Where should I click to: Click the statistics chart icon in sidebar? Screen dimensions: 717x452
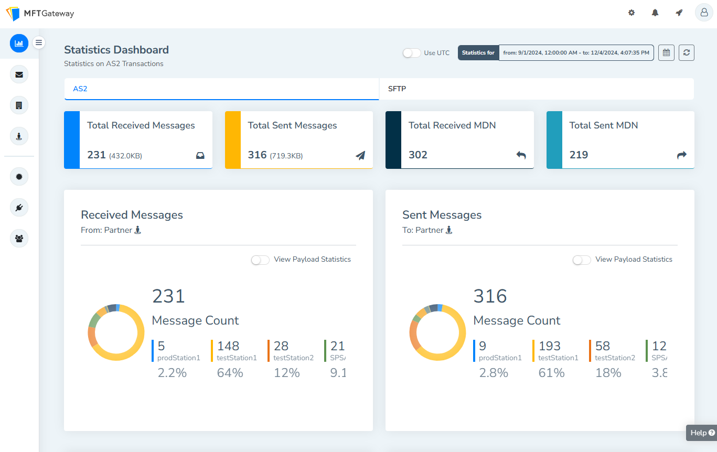pos(19,43)
